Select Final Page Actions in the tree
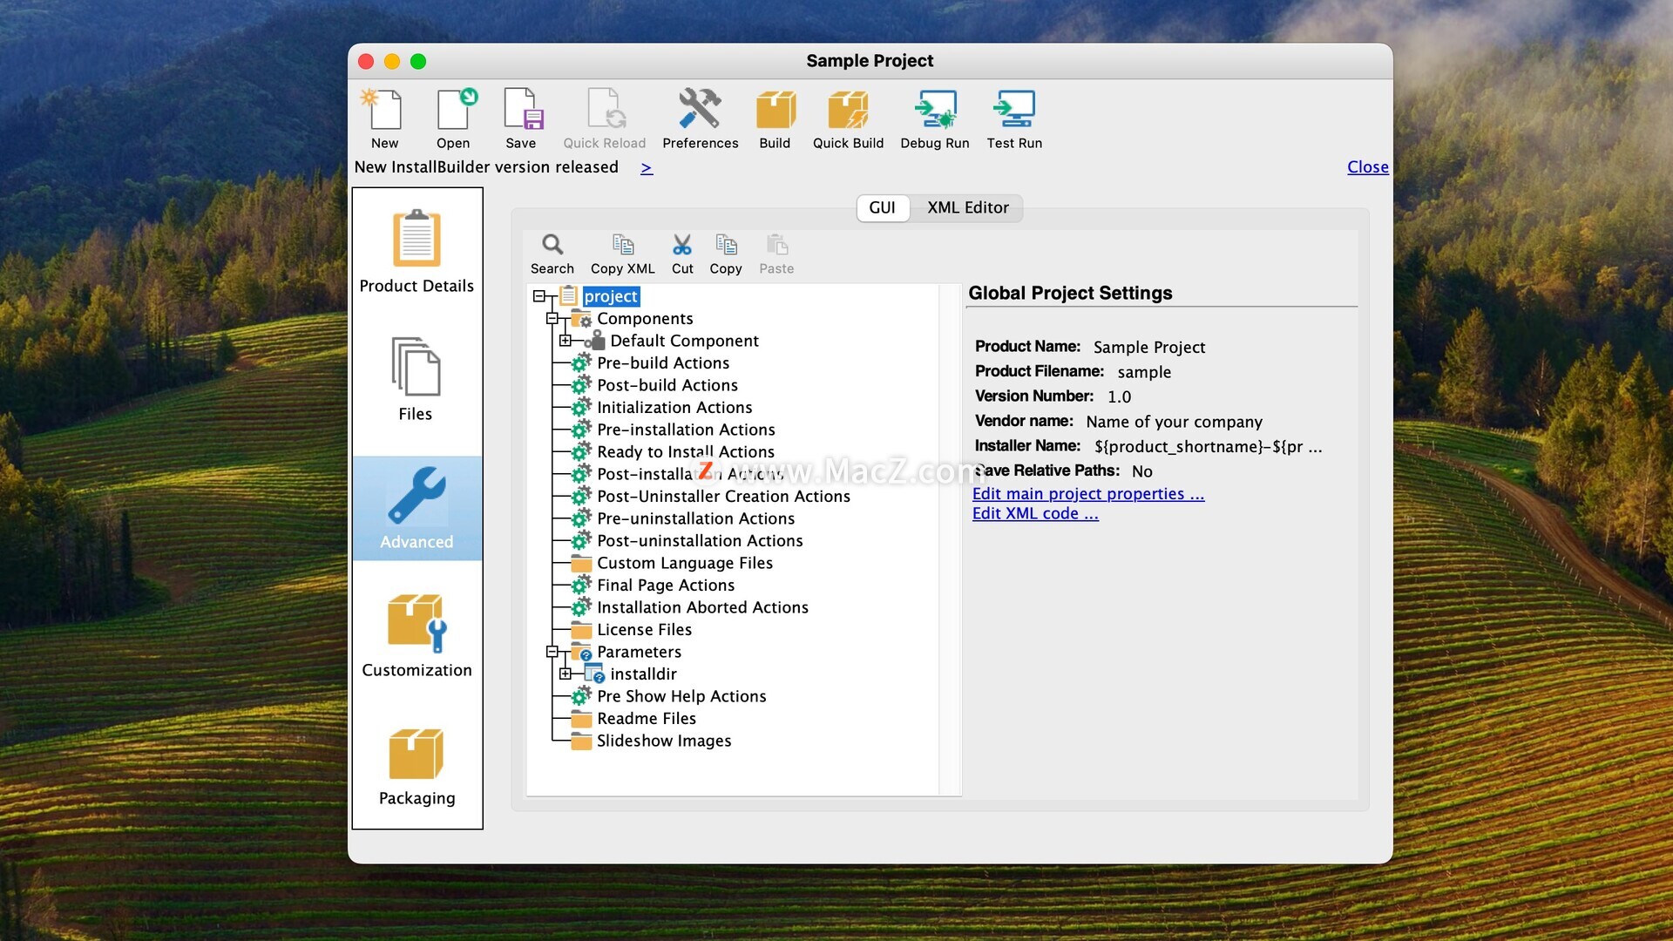Screen dimensions: 1673x941 [666, 586]
